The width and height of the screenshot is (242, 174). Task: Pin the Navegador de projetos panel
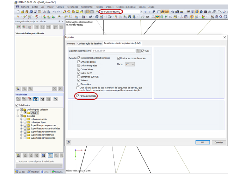[x=59, y=21]
